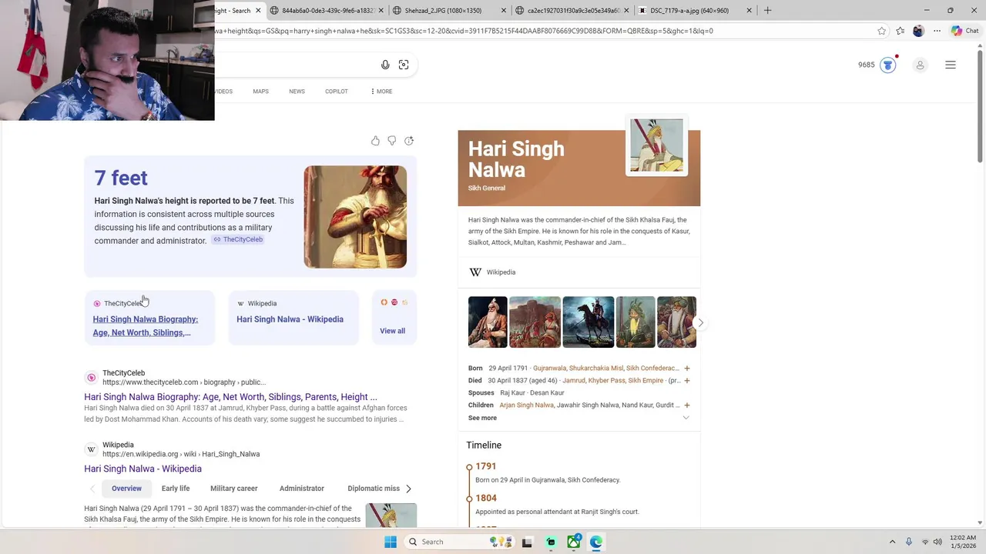Screen dimensions: 986x554
Task: Expand the Born details plus button
Action: [687, 369]
